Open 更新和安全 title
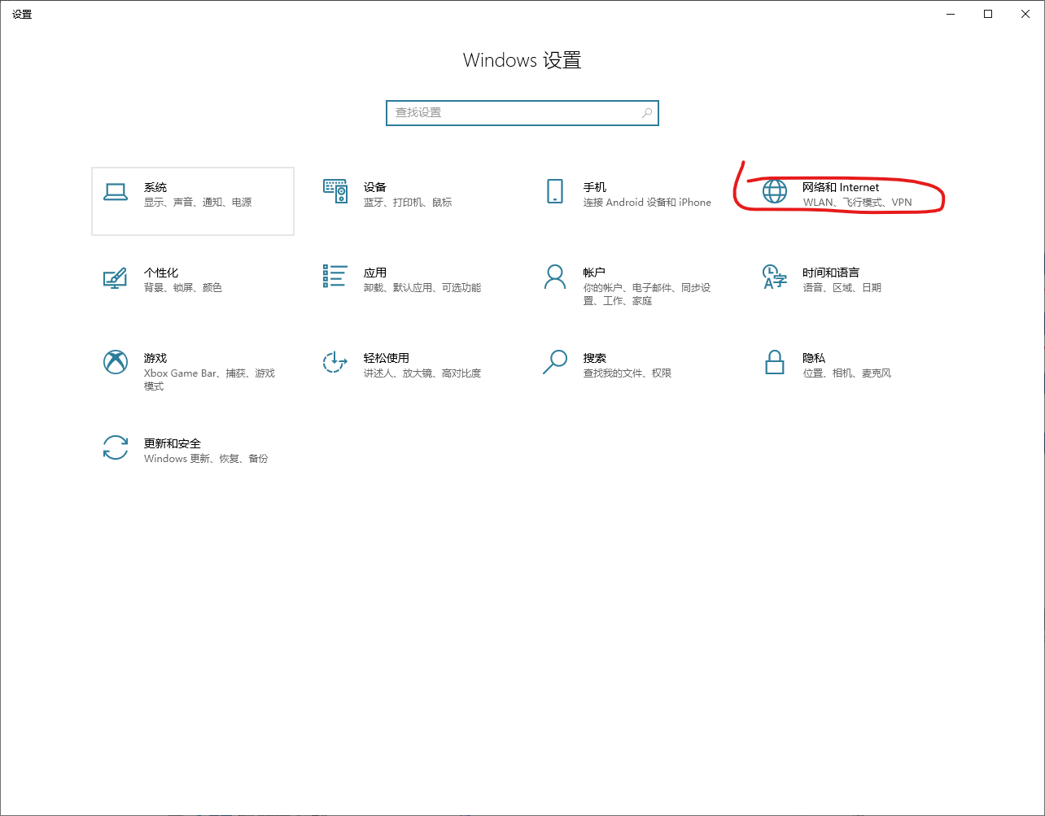 pyautogui.click(x=173, y=443)
